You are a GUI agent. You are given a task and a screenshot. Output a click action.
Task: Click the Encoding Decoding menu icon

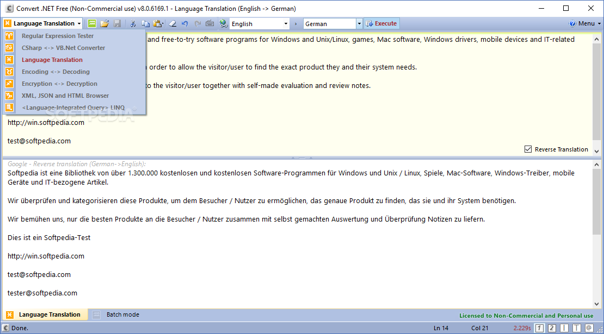pyautogui.click(x=9, y=72)
